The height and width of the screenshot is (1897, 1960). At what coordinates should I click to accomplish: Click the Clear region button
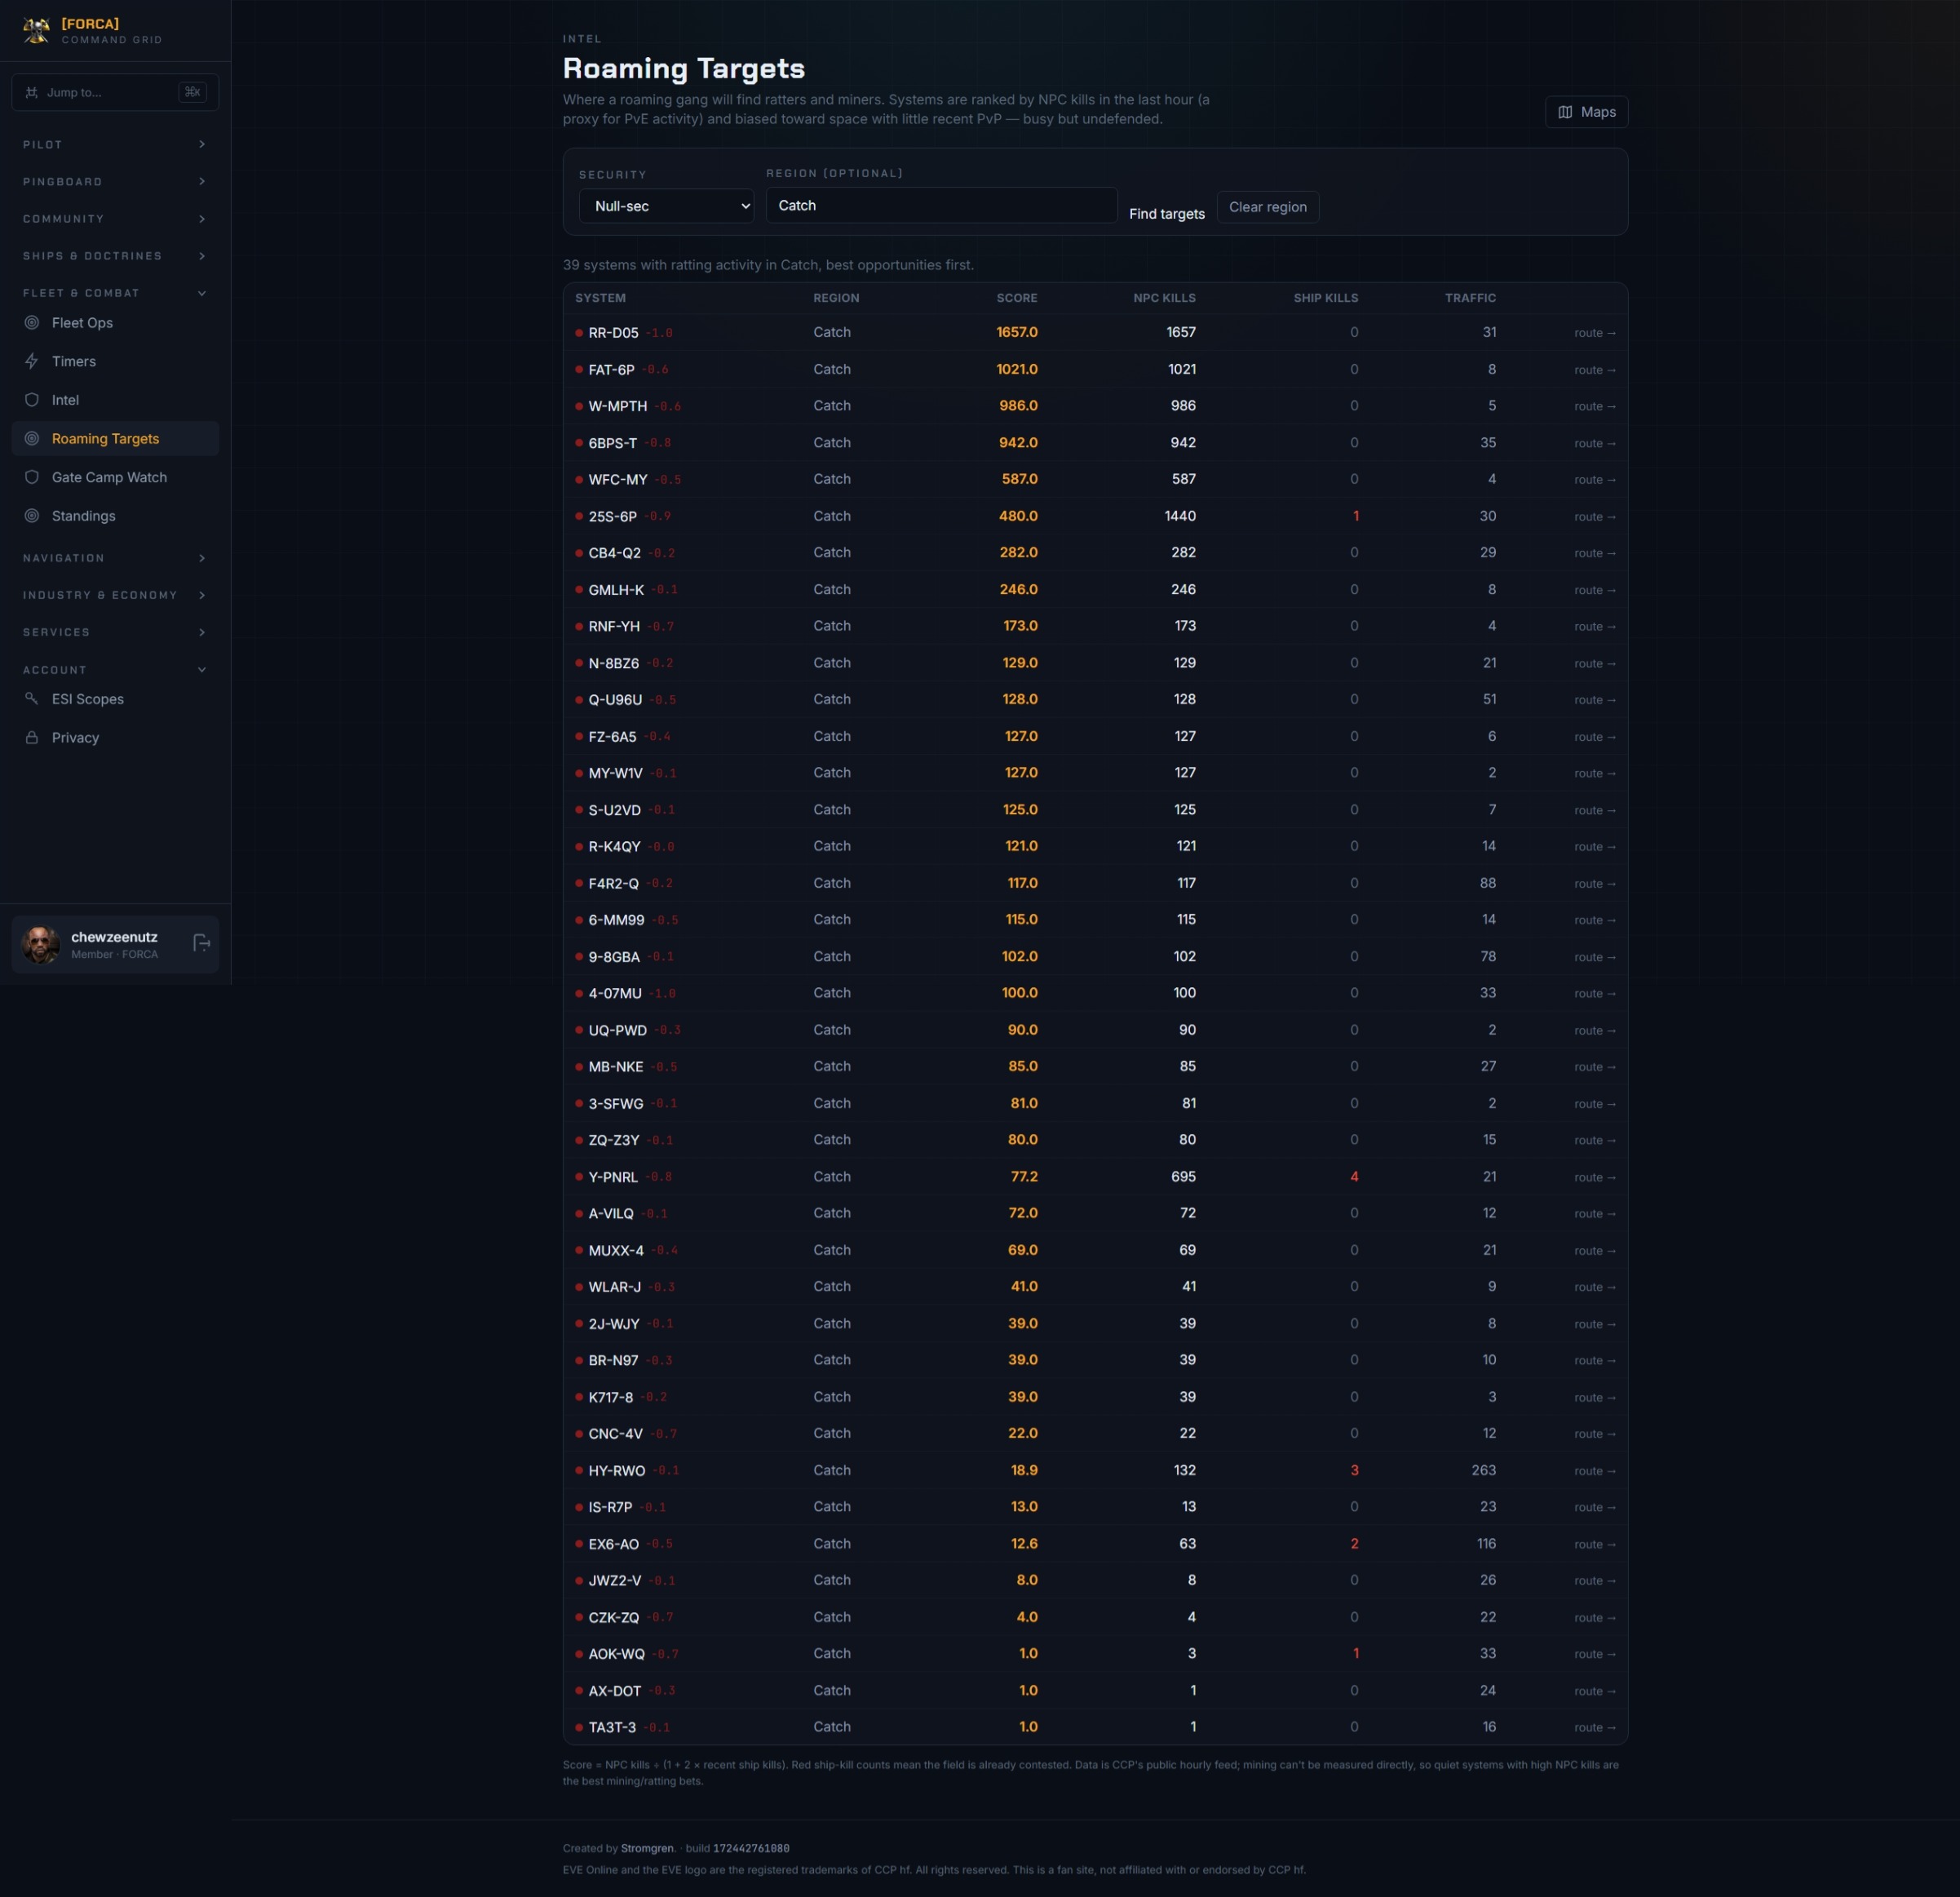tap(1268, 207)
